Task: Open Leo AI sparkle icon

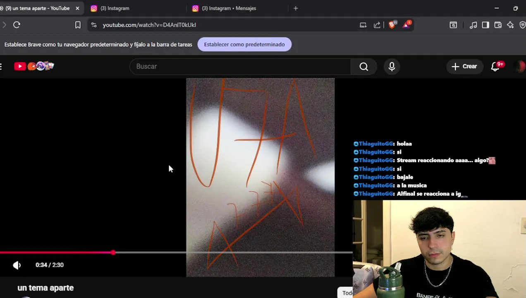Action: 510,25
